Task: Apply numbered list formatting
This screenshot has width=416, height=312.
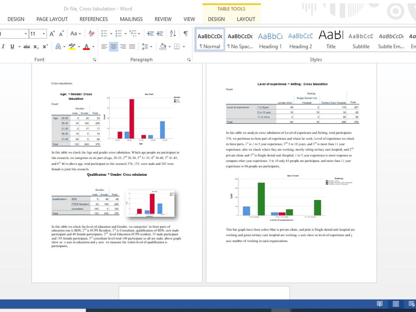Action: tap(119, 33)
